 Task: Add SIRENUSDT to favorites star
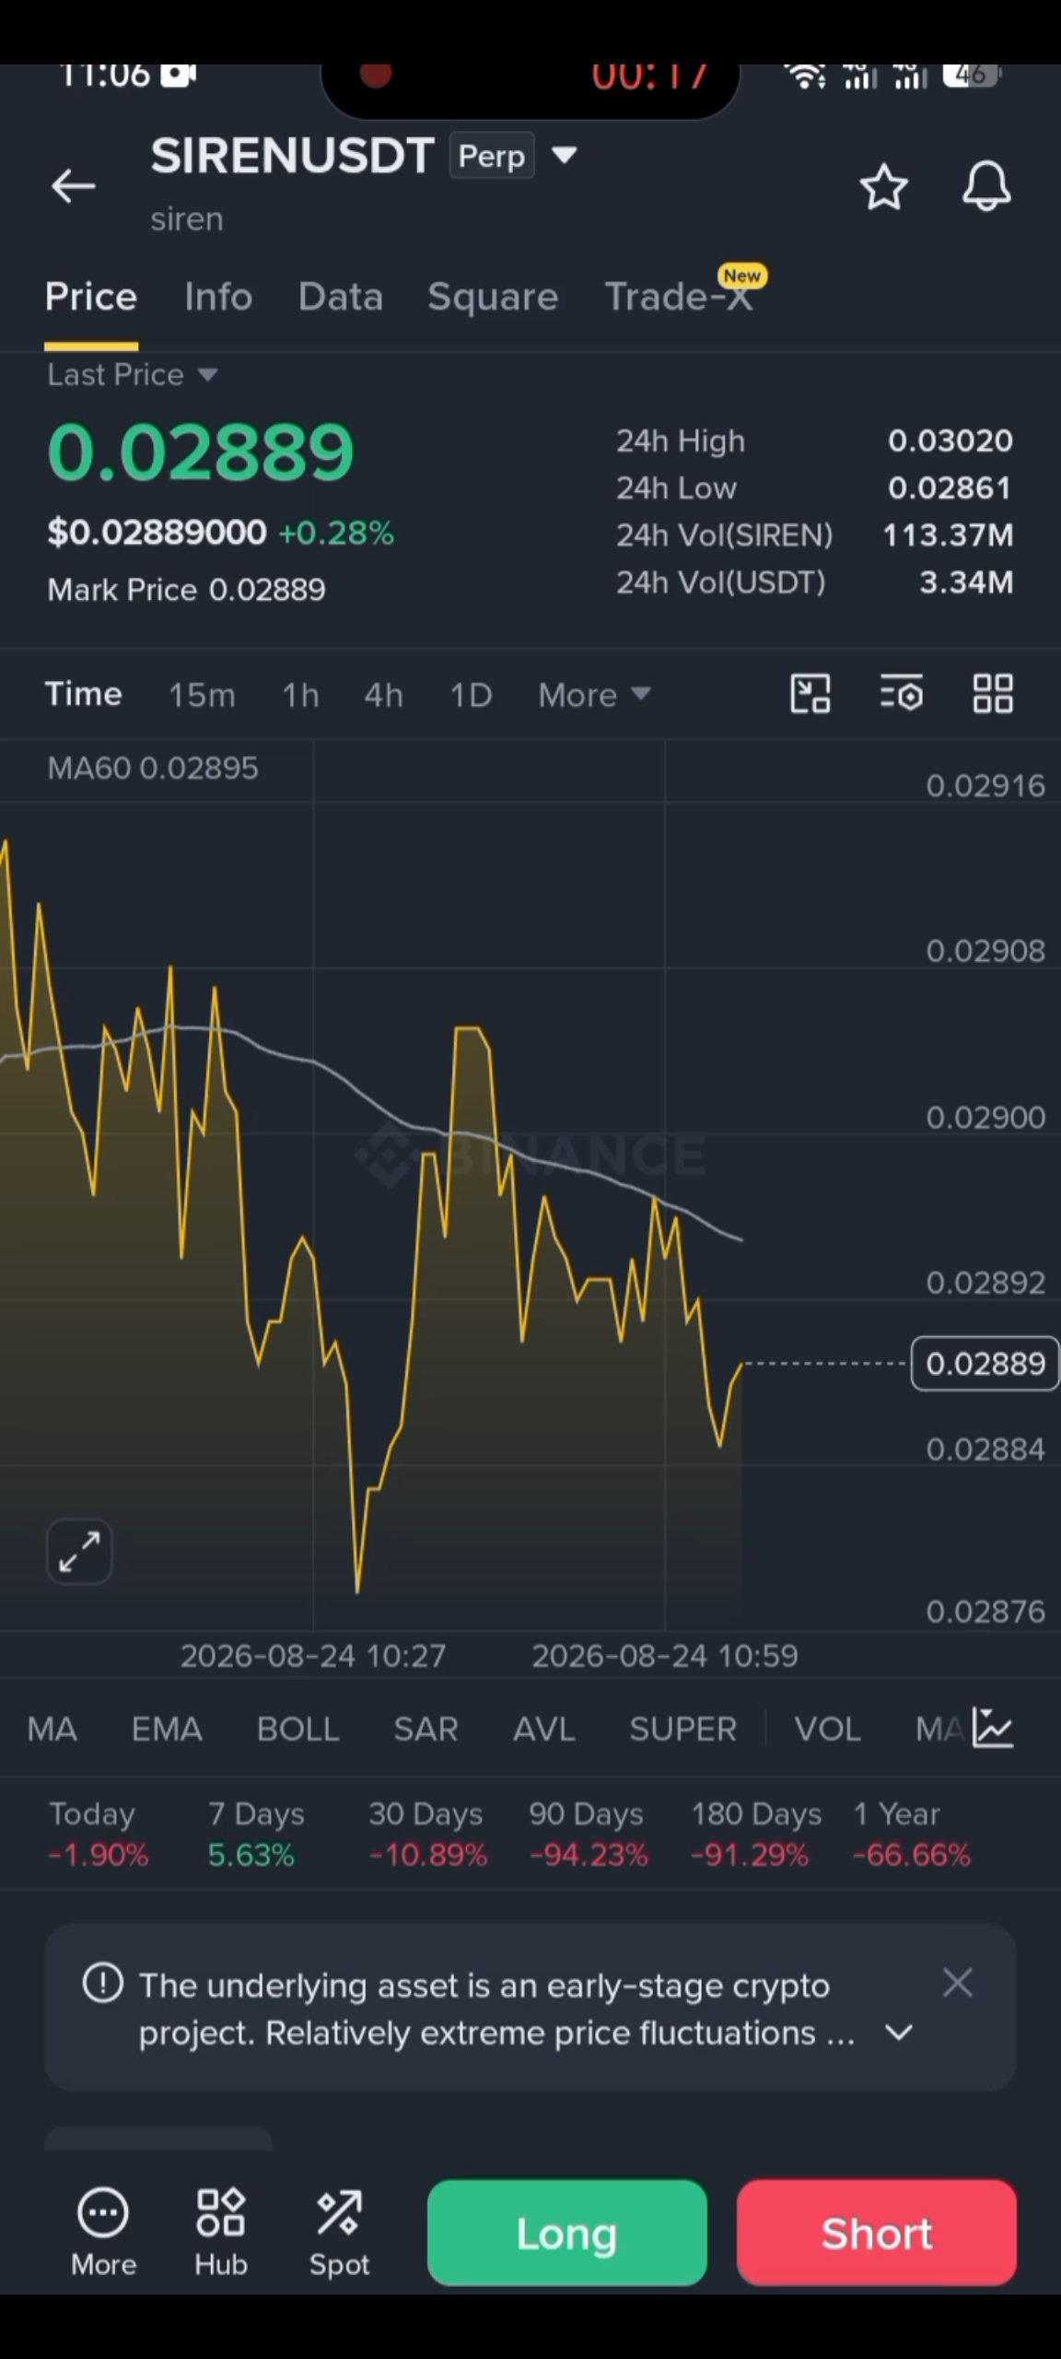pos(883,187)
